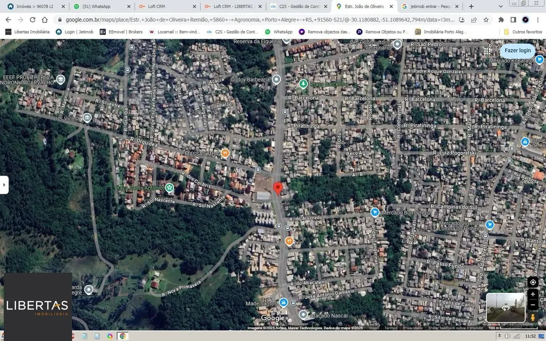546x341 pixels.
Task: Click the Atacado Nascar place marker
Action: pyautogui.click(x=303, y=315)
